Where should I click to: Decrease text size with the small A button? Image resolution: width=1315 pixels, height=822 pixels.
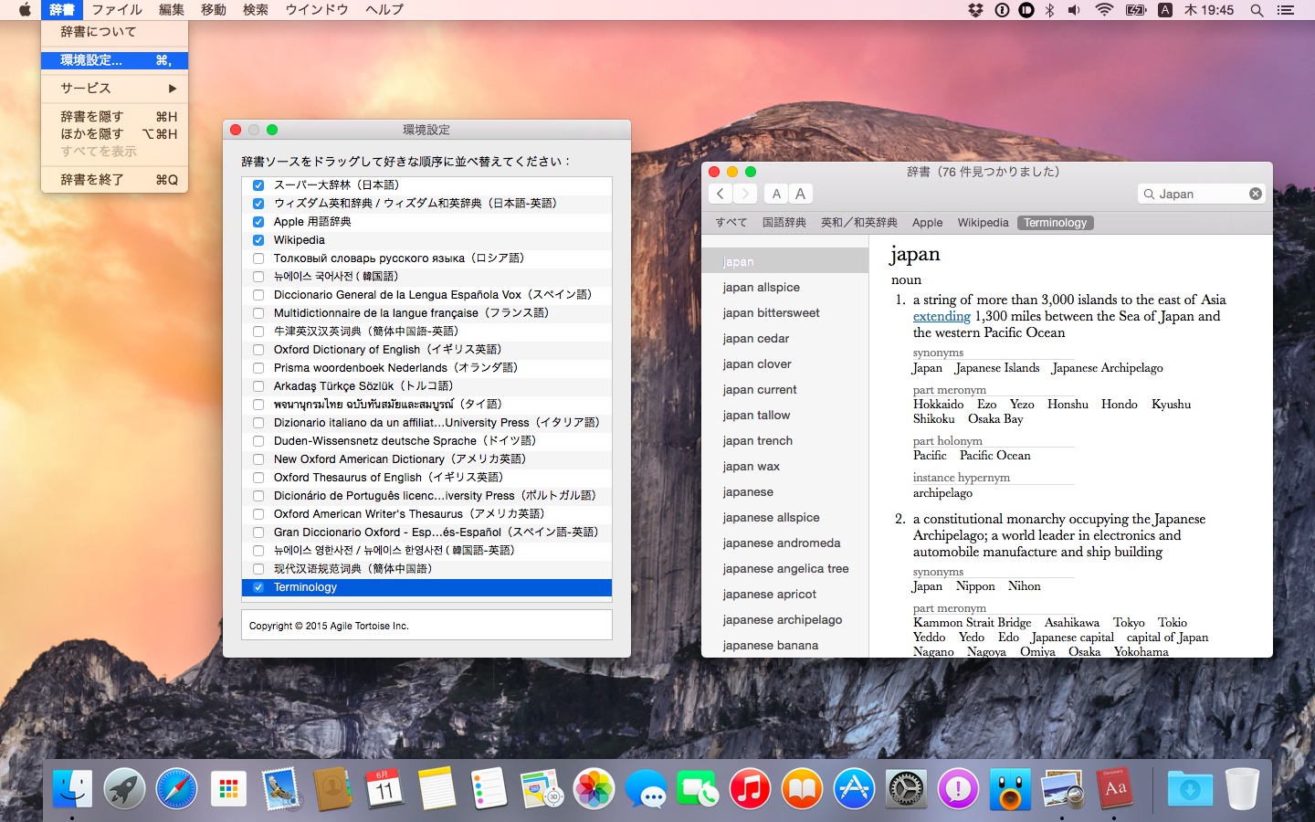pyautogui.click(x=776, y=194)
